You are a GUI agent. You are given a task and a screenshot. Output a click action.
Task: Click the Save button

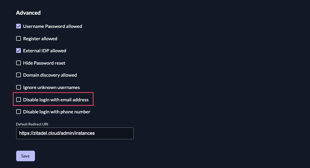click(x=25, y=156)
